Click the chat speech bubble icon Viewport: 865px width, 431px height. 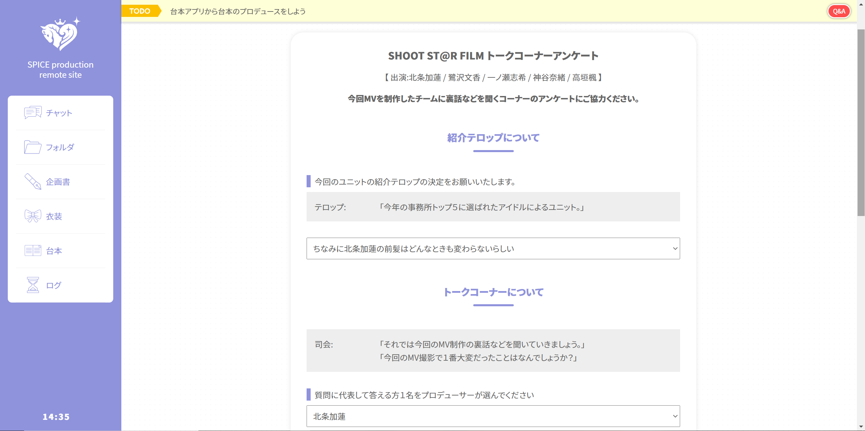point(33,113)
